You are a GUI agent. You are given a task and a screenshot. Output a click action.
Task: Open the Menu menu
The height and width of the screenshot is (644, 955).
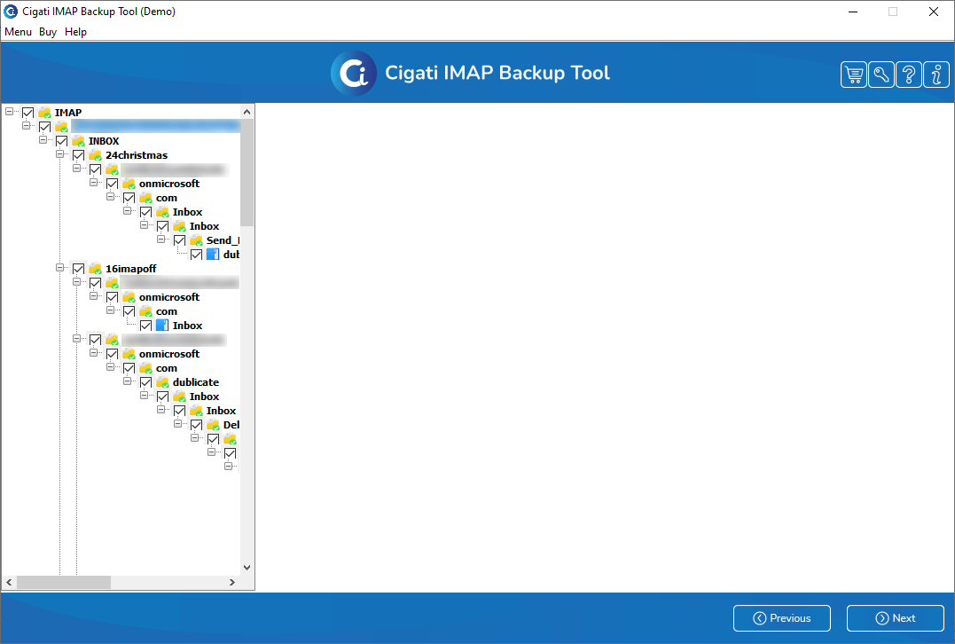click(18, 32)
